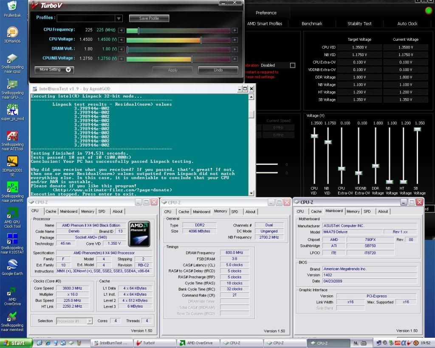
Task: Click the left arrow of CPU Frequency slider
Action: (121, 30)
